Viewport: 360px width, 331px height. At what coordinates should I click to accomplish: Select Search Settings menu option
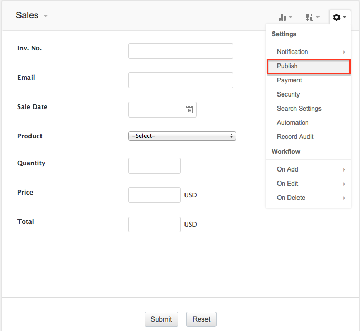tap(299, 109)
